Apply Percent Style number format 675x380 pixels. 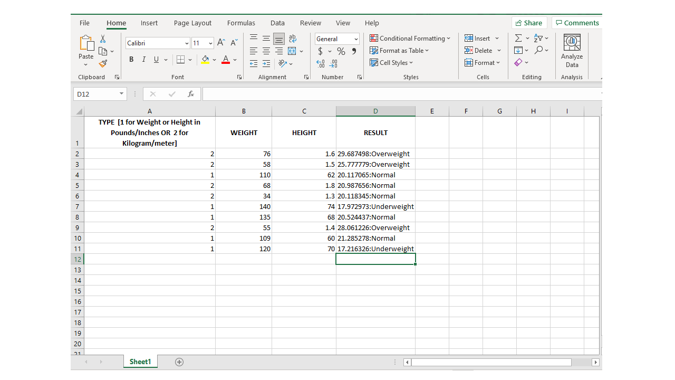click(341, 51)
